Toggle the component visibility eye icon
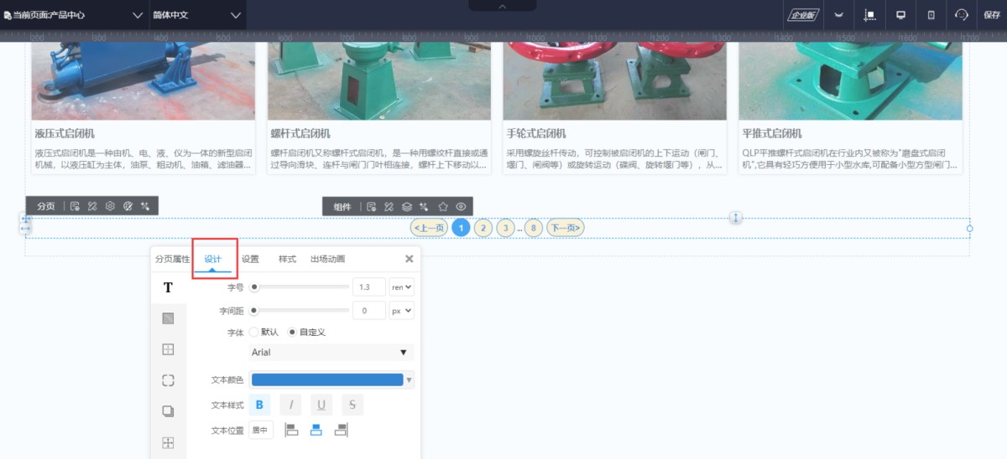The image size is (1007, 459). click(461, 206)
